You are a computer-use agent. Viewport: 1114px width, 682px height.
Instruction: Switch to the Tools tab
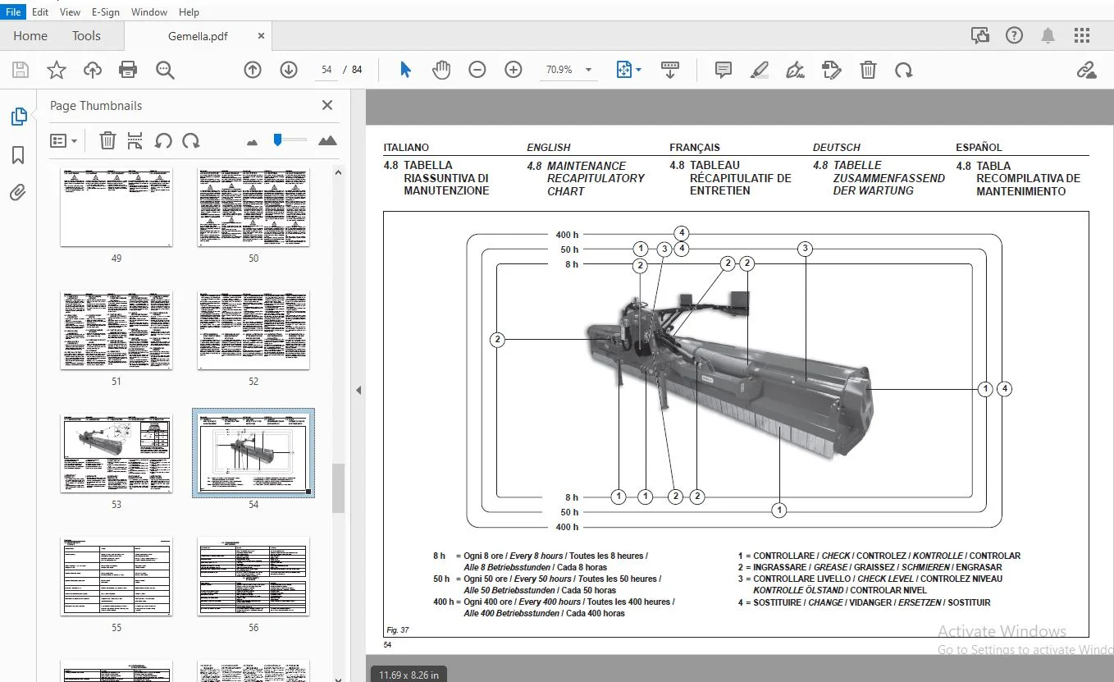click(86, 36)
